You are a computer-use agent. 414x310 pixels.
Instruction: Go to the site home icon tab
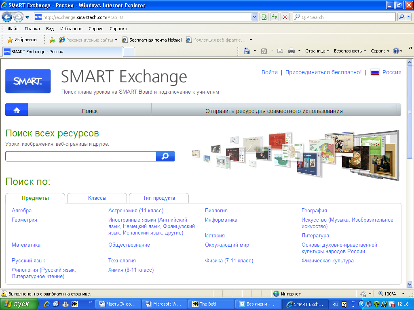[x=17, y=110]
